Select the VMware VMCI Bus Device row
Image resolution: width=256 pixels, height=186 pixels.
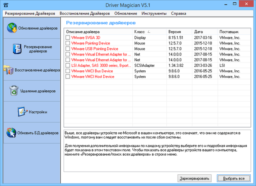click(92, 71)
